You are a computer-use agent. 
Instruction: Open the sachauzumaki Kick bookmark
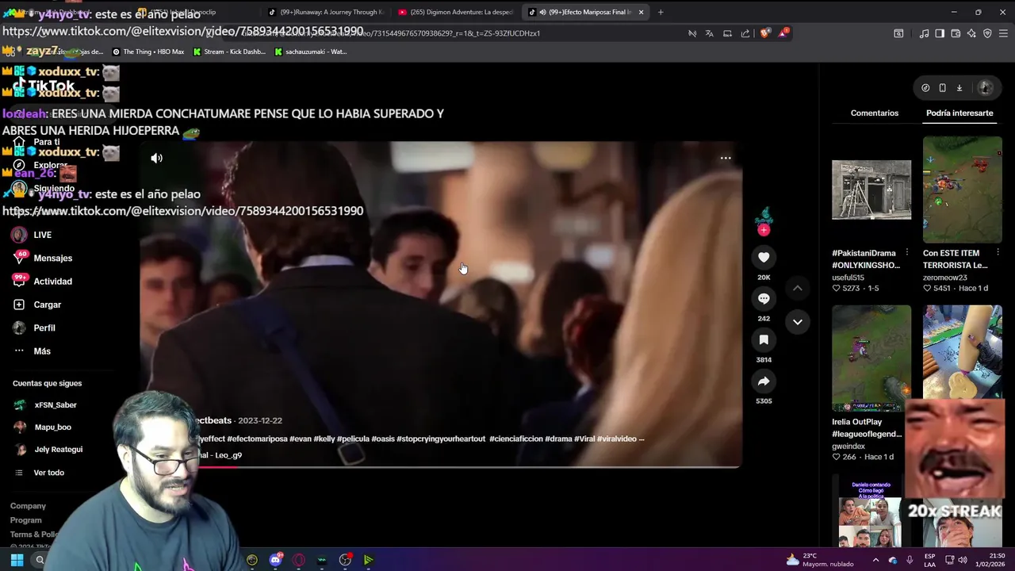pyautogui.click(x=311, y=52)
